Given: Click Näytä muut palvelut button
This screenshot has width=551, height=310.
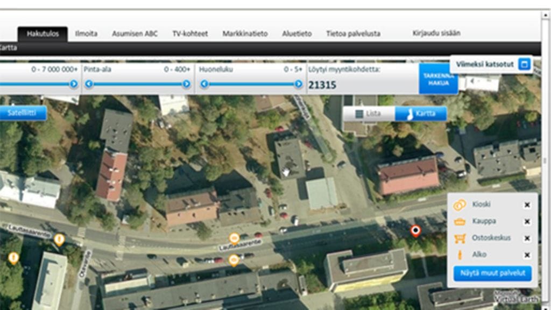Looking at the screenshot, I should 492,273.
